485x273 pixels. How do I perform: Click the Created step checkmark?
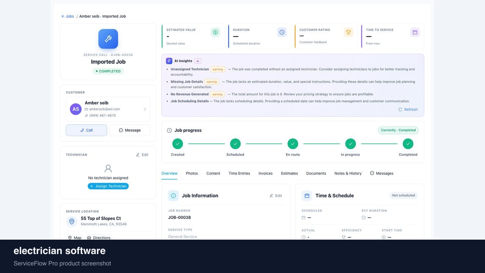point(178,144)
